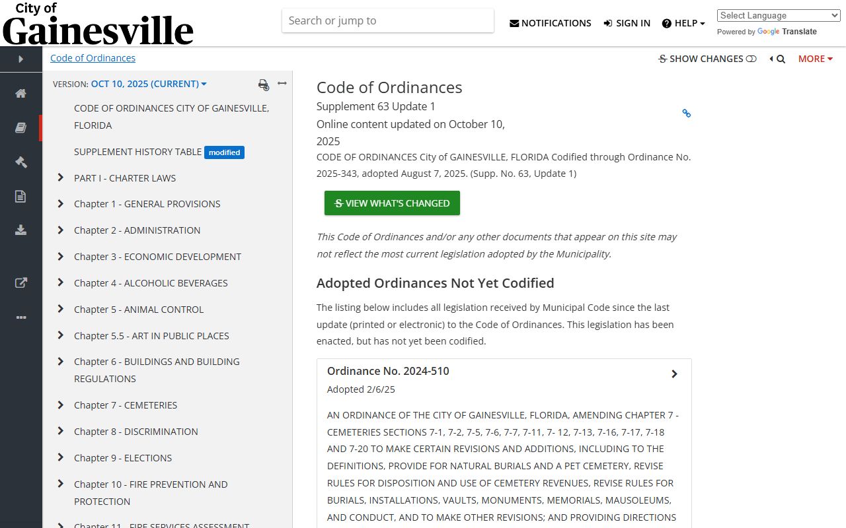The image size is (846, 528).
Task: Open Notifications in the header
Action: (551, 23)
